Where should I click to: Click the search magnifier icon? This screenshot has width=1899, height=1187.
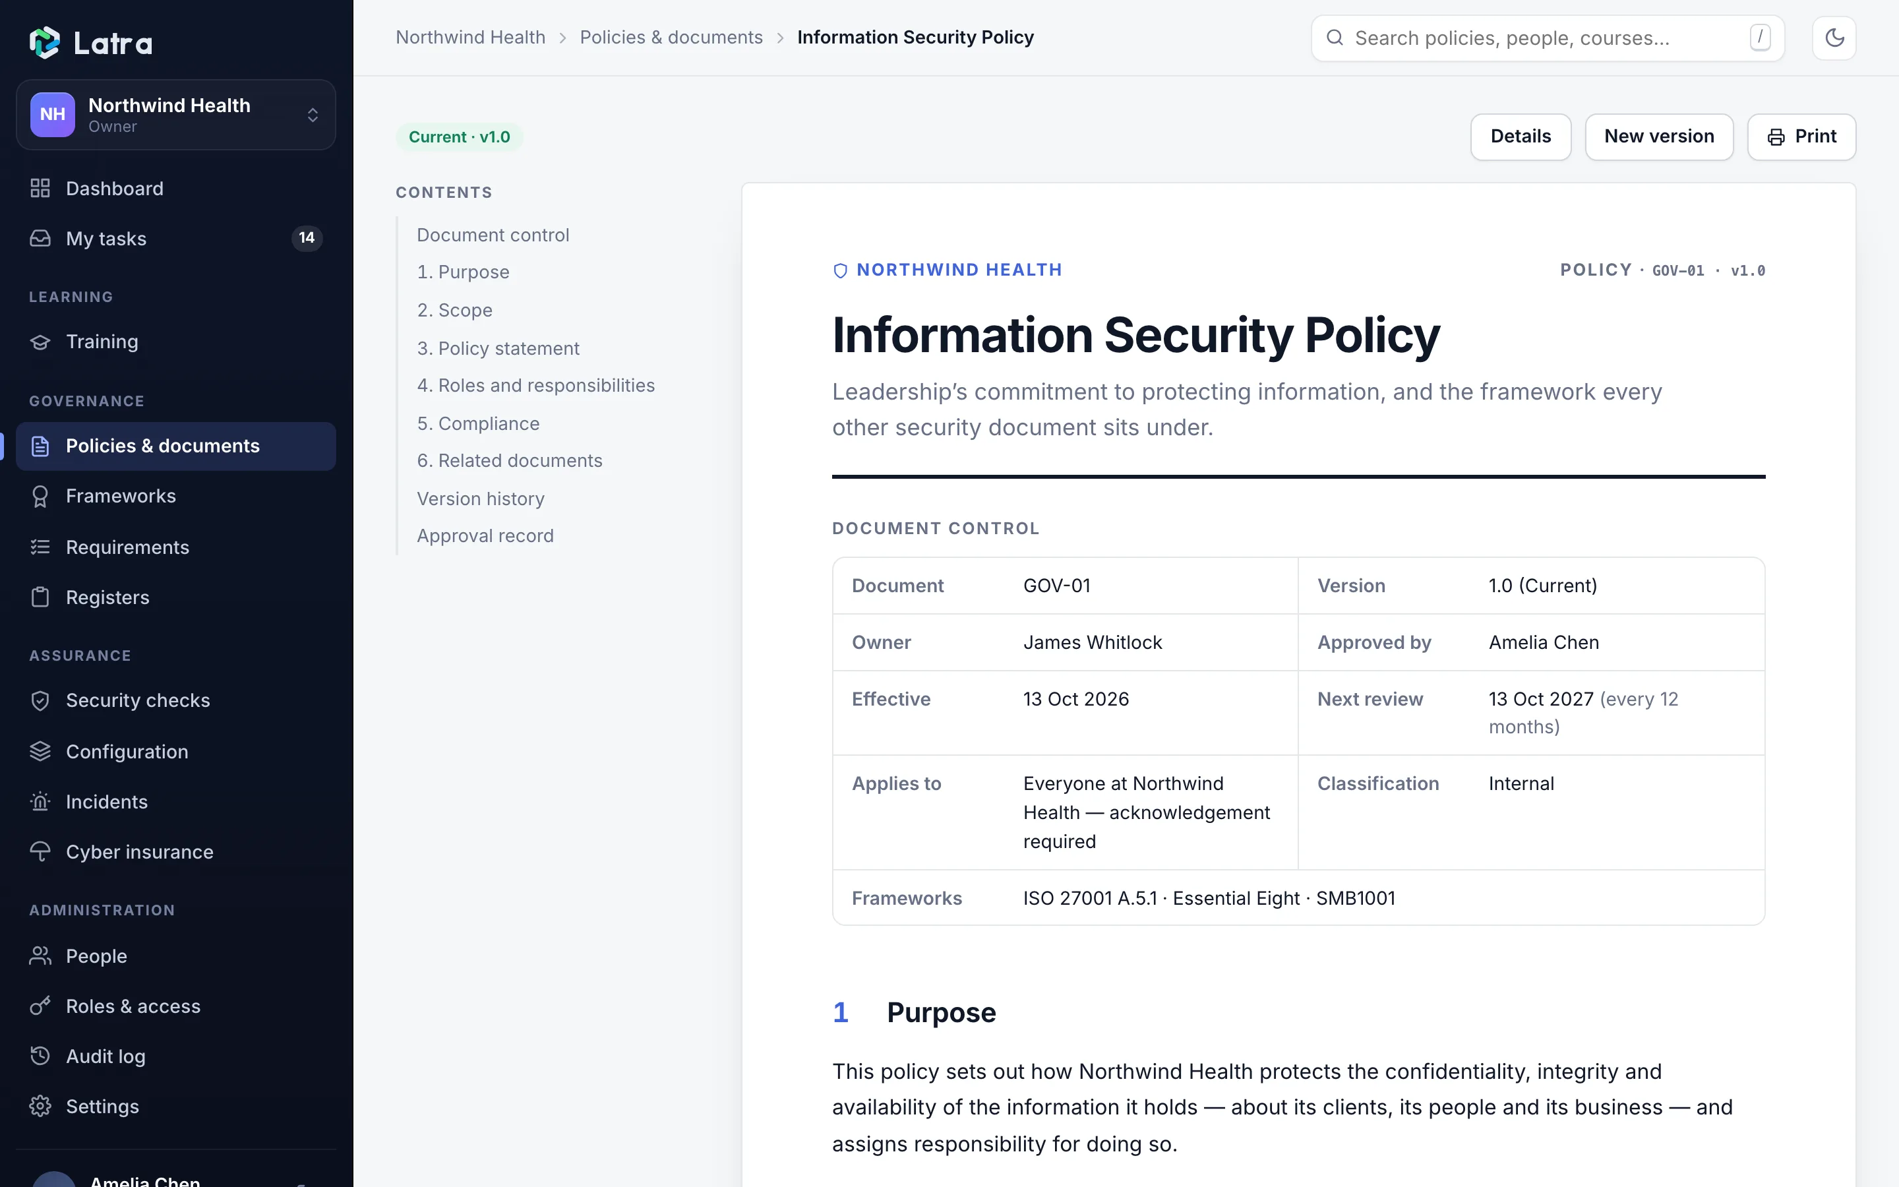tap(1334, 38)
